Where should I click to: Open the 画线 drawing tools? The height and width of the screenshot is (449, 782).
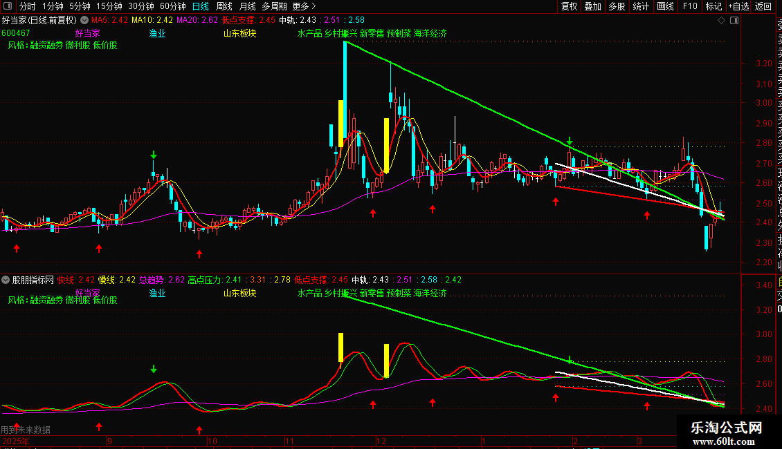[x=665, y=6]
